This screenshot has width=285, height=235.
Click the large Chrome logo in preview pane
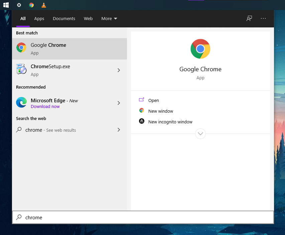click(200, 49)
